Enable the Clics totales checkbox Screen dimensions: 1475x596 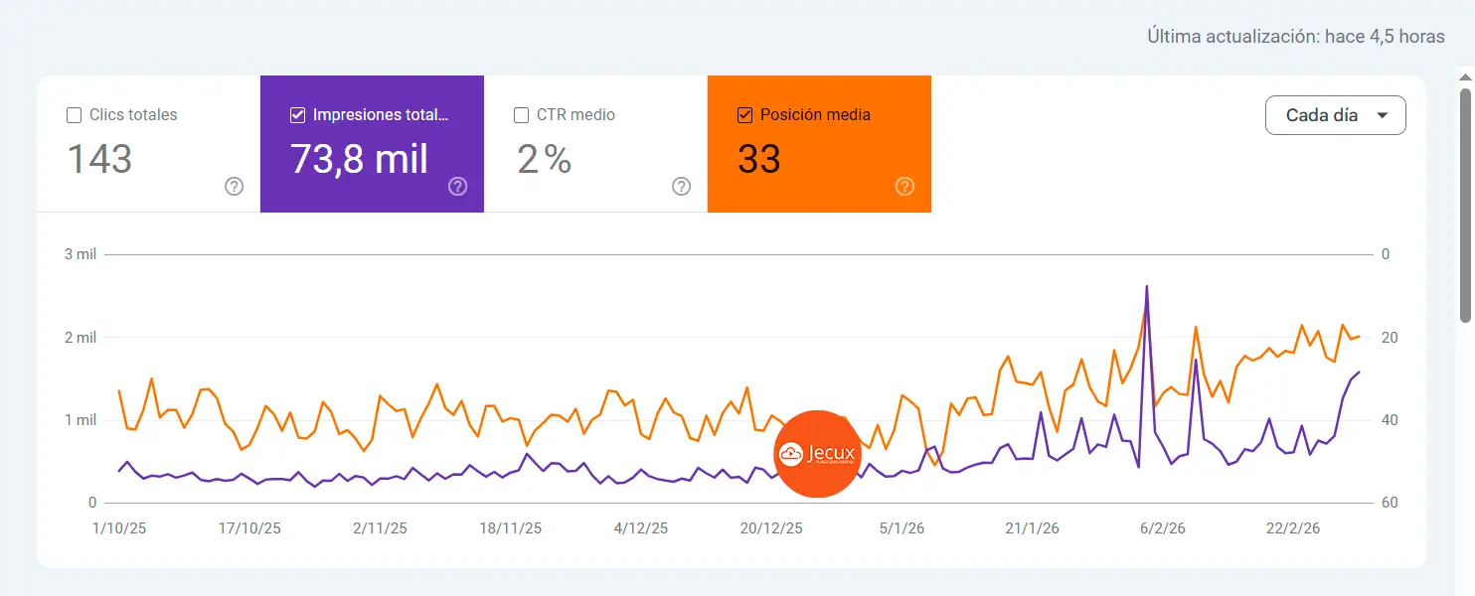pos(74,114)
